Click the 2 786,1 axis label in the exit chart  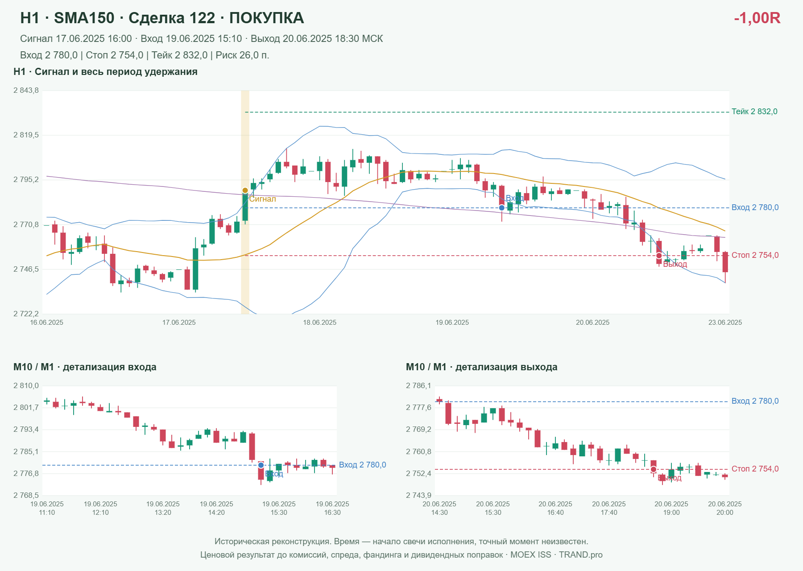point(418,386)
